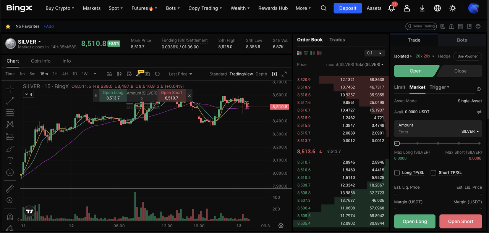
Task: Click the Deposit button
Action: [x=347, y=8]
